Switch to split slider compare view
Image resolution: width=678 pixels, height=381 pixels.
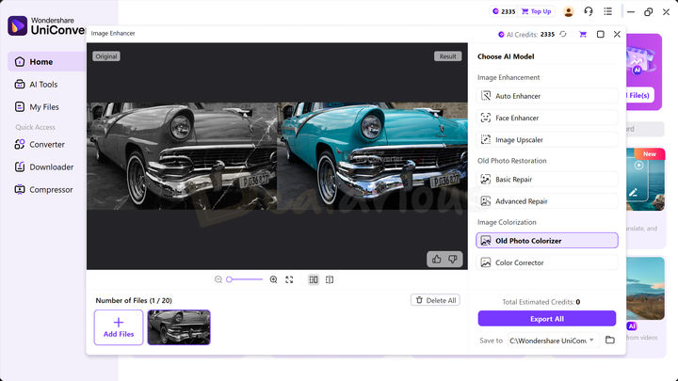tap(330, 279)
